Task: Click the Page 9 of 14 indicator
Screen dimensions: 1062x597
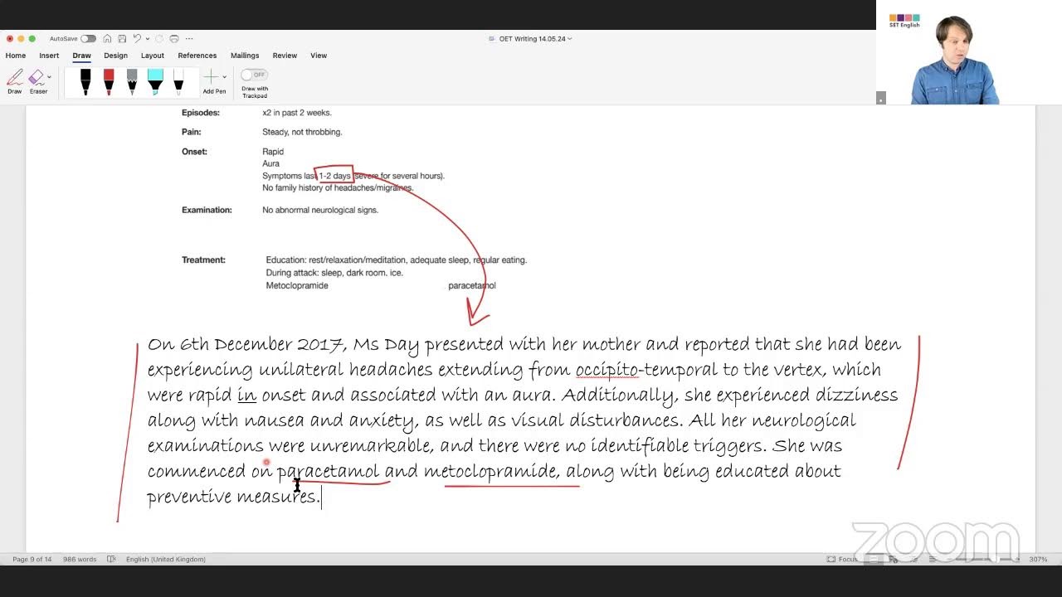Action: 32,560
